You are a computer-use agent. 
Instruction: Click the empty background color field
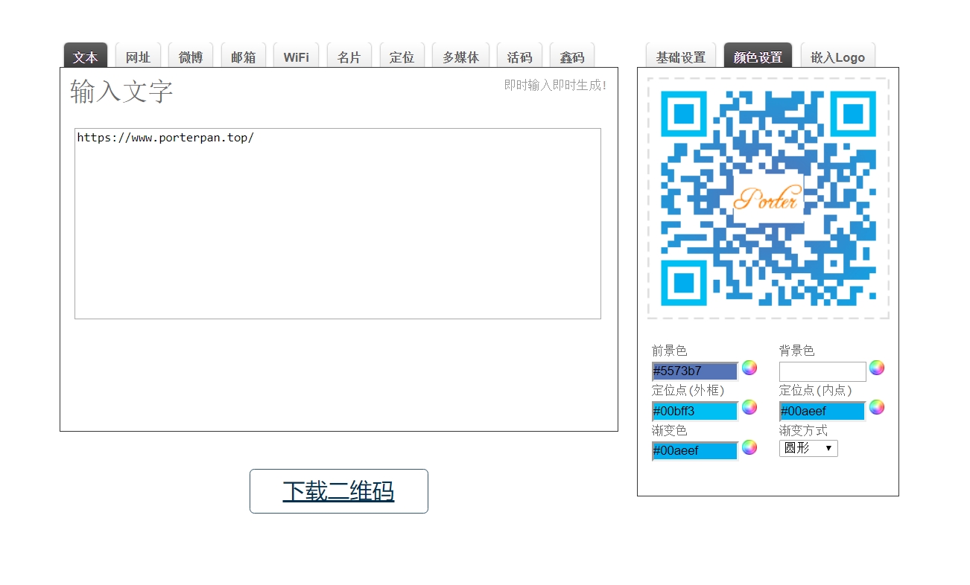(822, 371)
